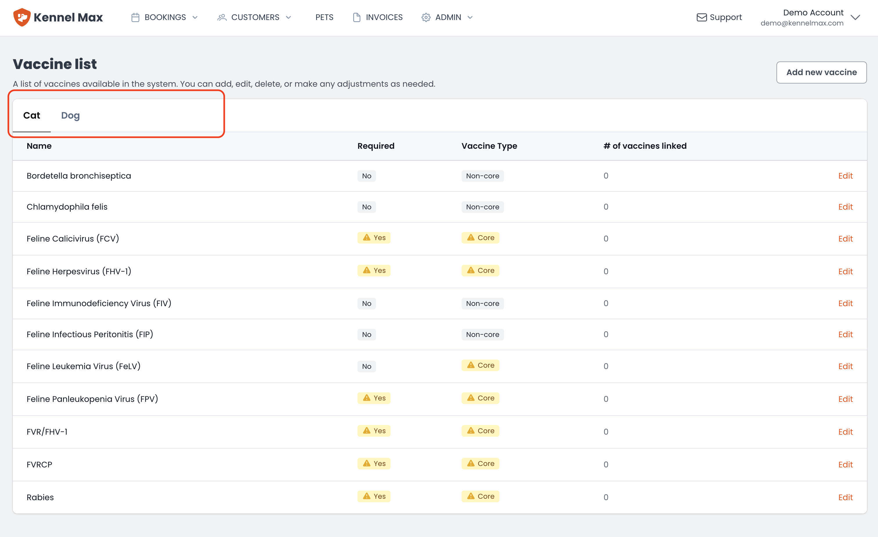Click Feline Infectious Peritonitis (FIP) name
Viewport: 878px width, 537px height.
pyautogui.click(x=90, y=334)
